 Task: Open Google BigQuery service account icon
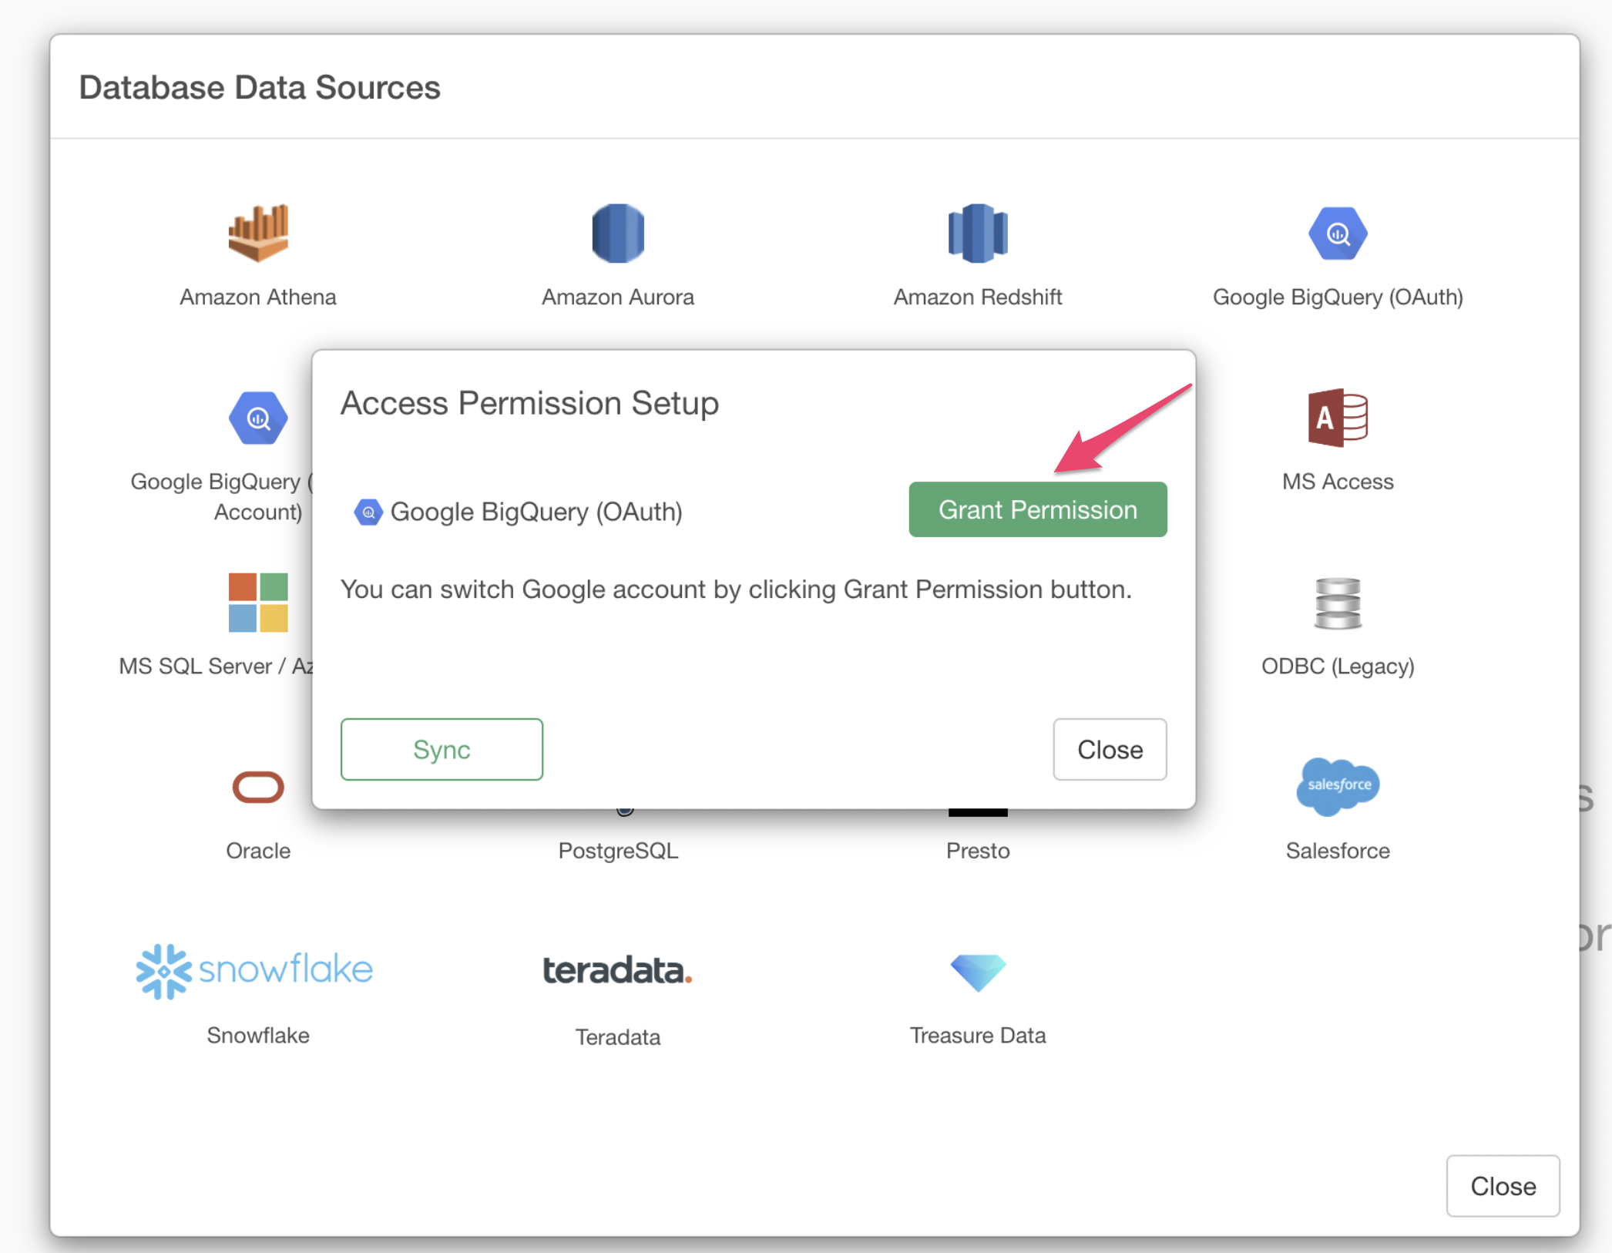[x=258, y=418]
